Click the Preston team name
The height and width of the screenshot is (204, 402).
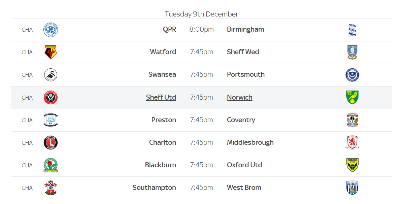pyautogui.click(x=164, y=120)
